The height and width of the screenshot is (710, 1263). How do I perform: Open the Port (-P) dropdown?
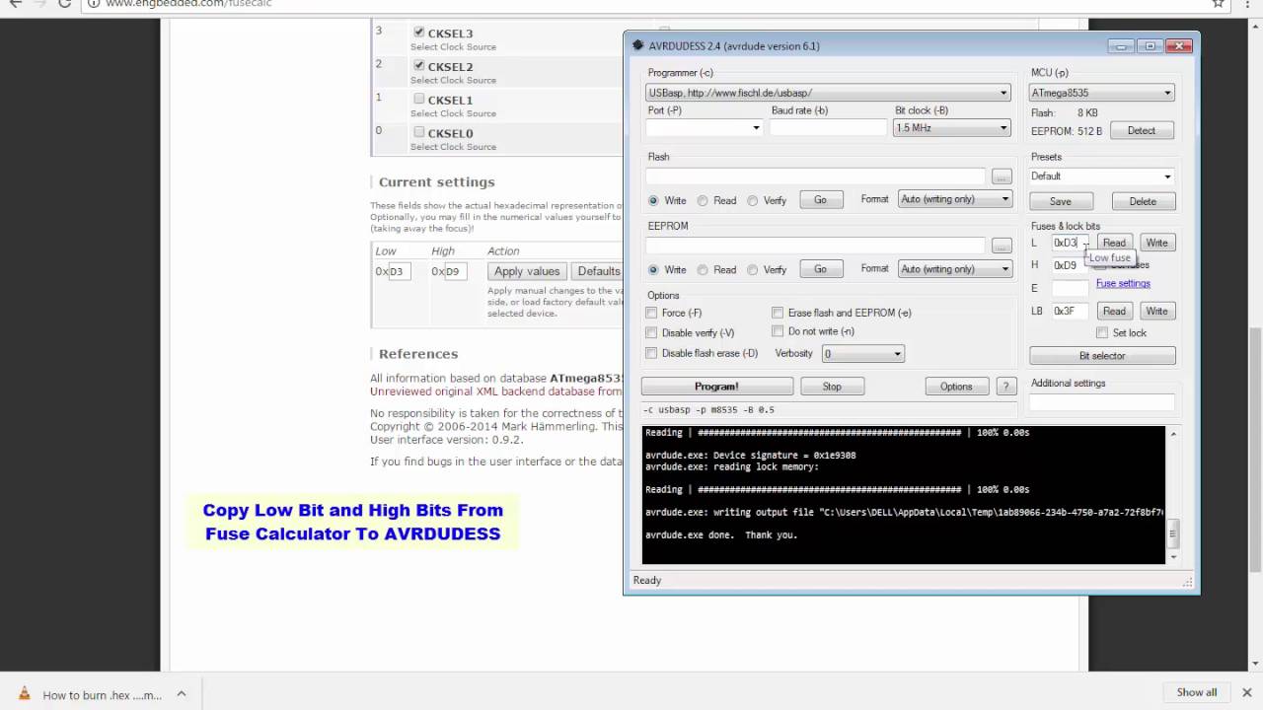click(x=704, y=127)
